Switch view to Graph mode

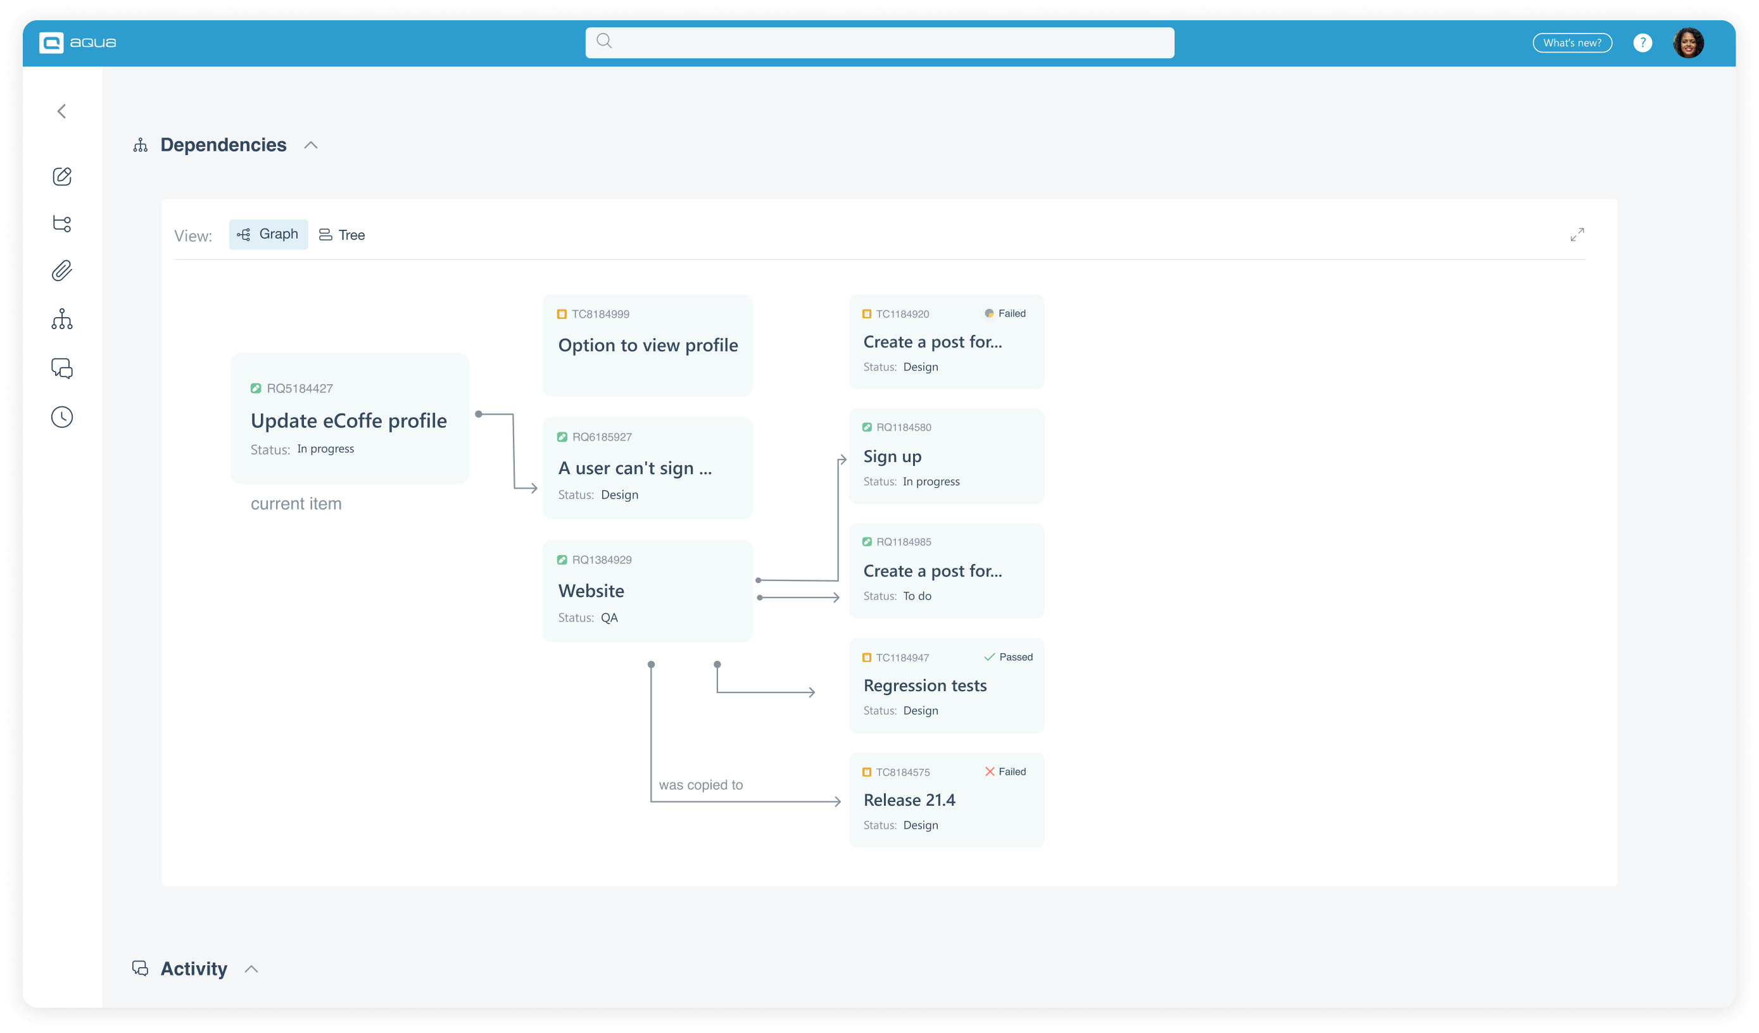click(x=268, y=234)
